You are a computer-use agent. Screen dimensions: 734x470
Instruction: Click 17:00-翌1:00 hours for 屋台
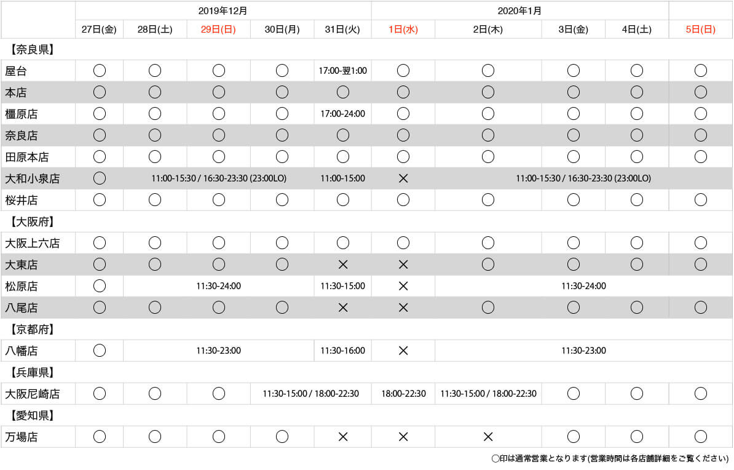click(342, 71)
